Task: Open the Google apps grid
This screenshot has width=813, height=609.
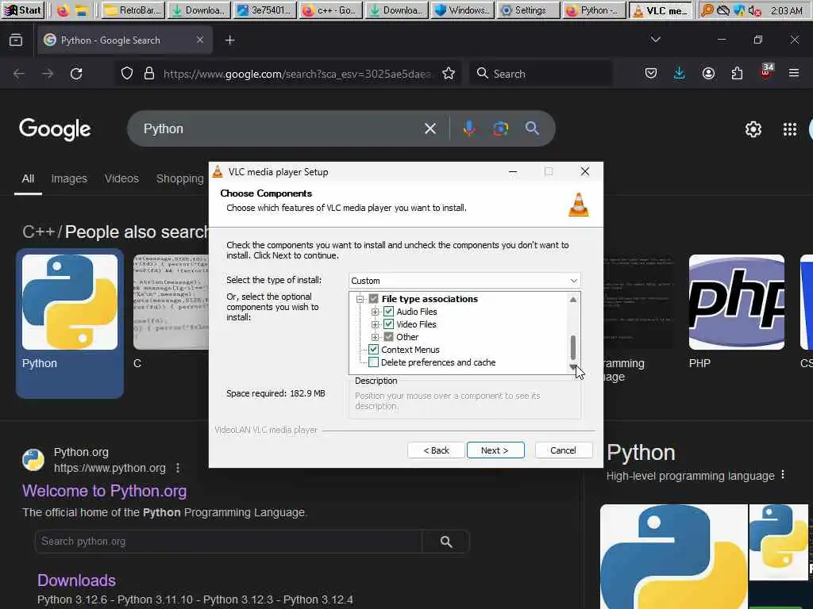Action: pos(790,129)
